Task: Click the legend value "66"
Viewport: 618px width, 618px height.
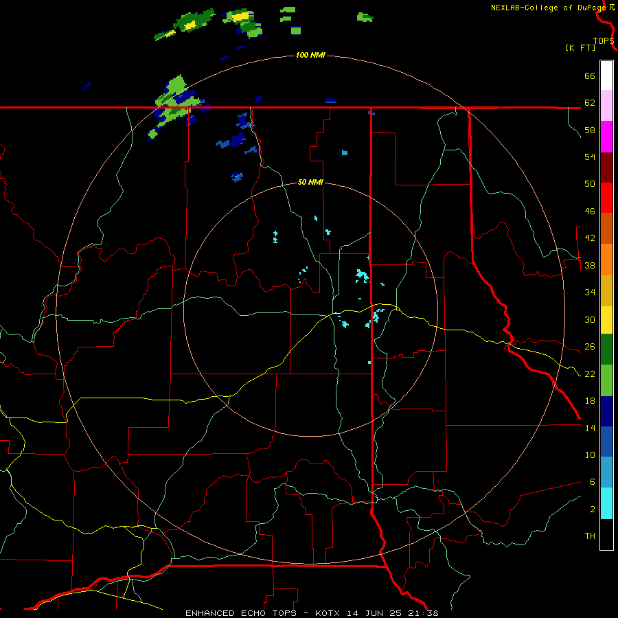Action: point(590,76)
